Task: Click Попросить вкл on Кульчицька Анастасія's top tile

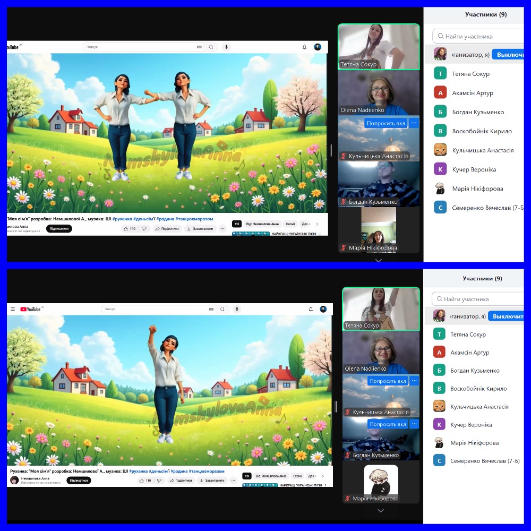Action: coord(386,123)
